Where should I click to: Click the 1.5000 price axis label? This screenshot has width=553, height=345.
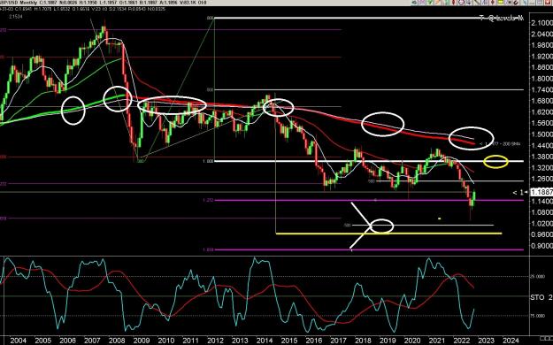541,134
